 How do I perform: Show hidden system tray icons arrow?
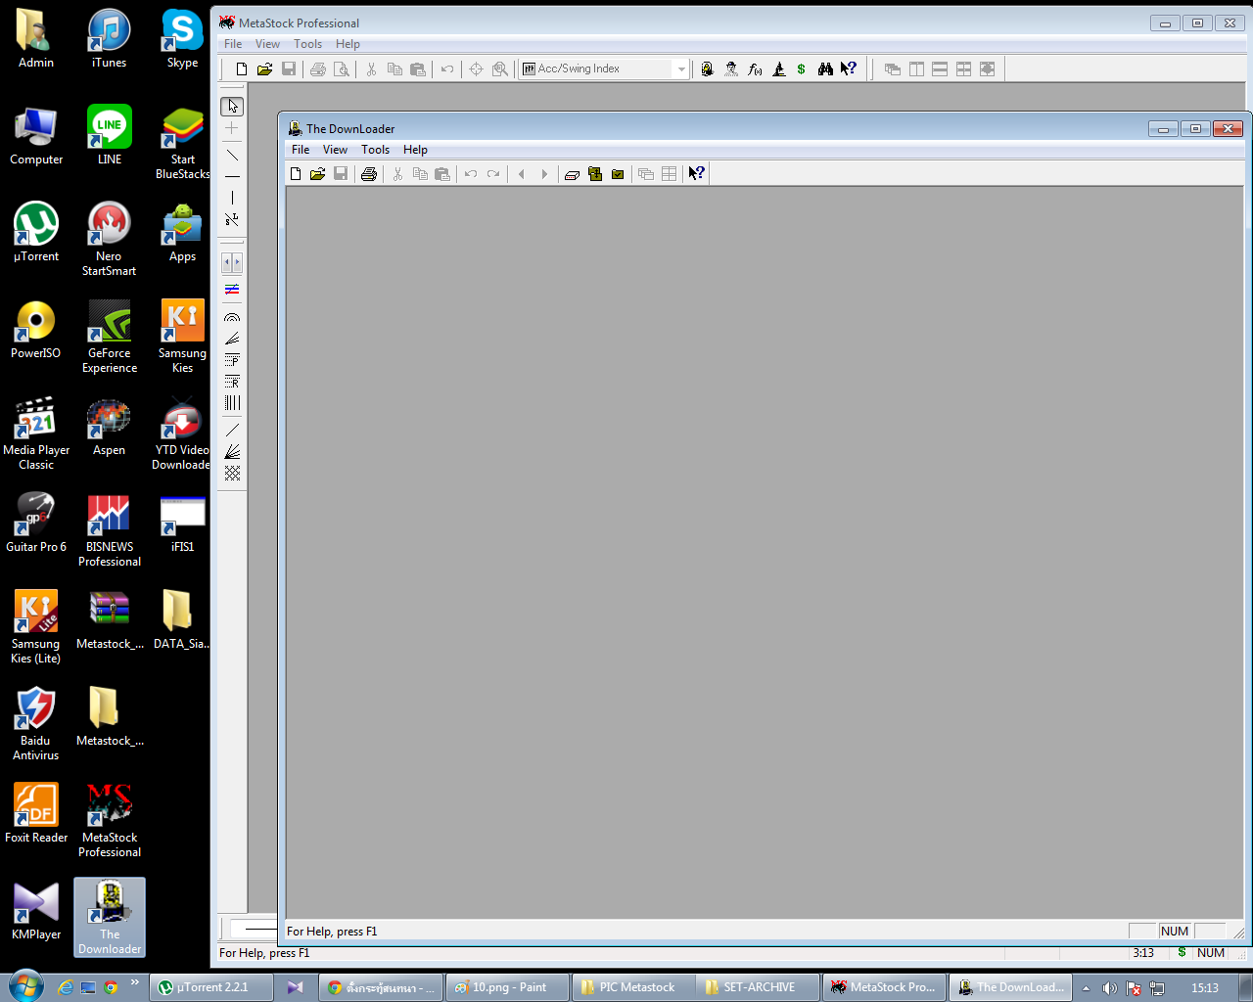coord(1086,988)
